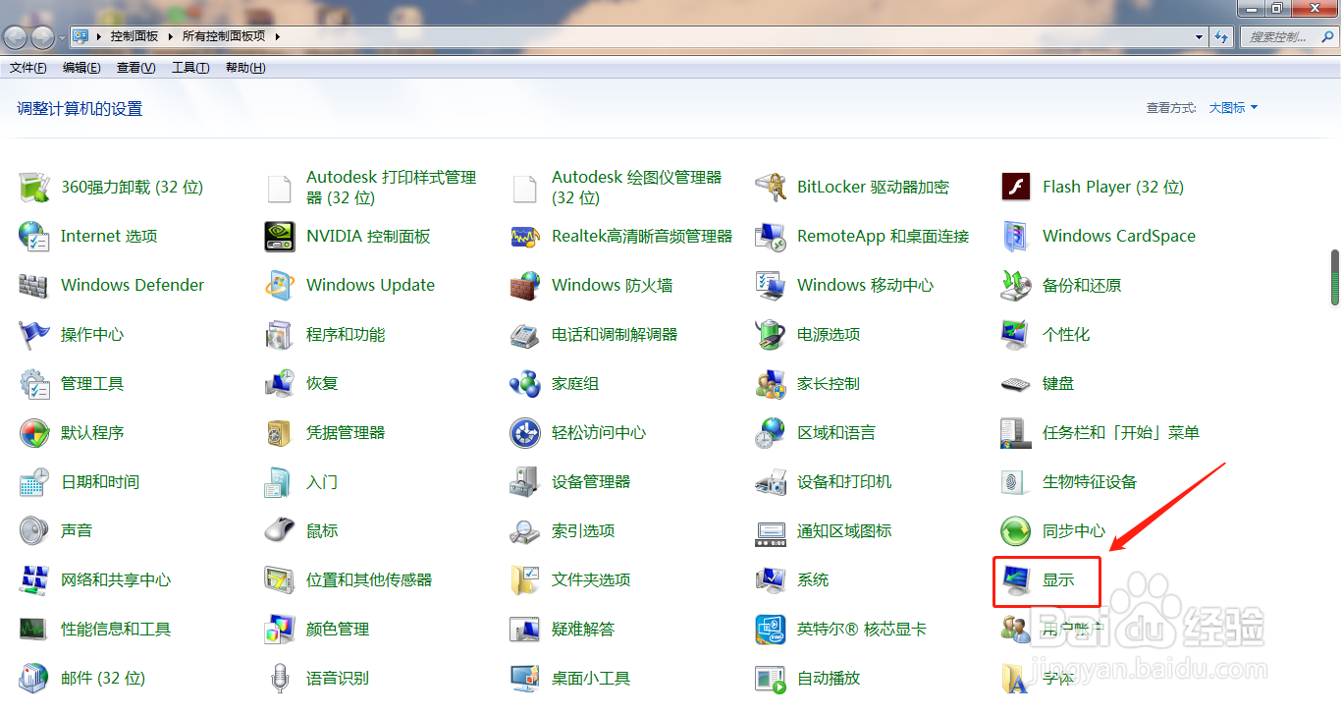Click the Internet 选项 globe icon
The height and width of the screenshot is (715, 1341).
click(x=34, y=236)
